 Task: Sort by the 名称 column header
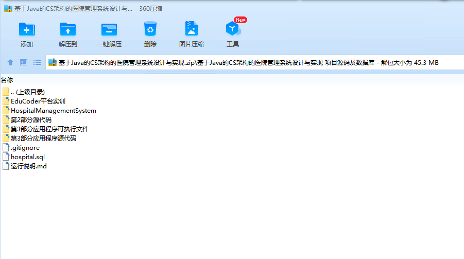pos(7,80)
